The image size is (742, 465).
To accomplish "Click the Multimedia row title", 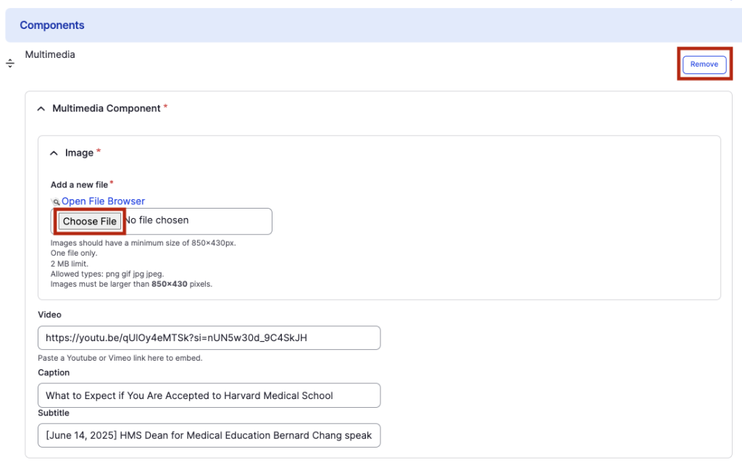I will 50,54.
